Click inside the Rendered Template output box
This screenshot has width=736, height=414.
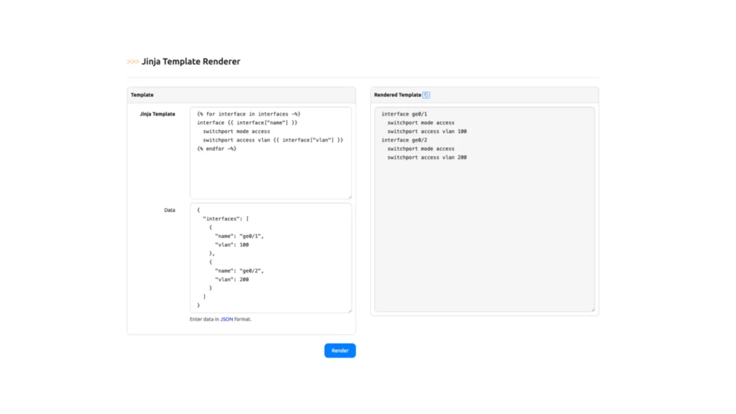pyautogui.click(x=484, y=209)
